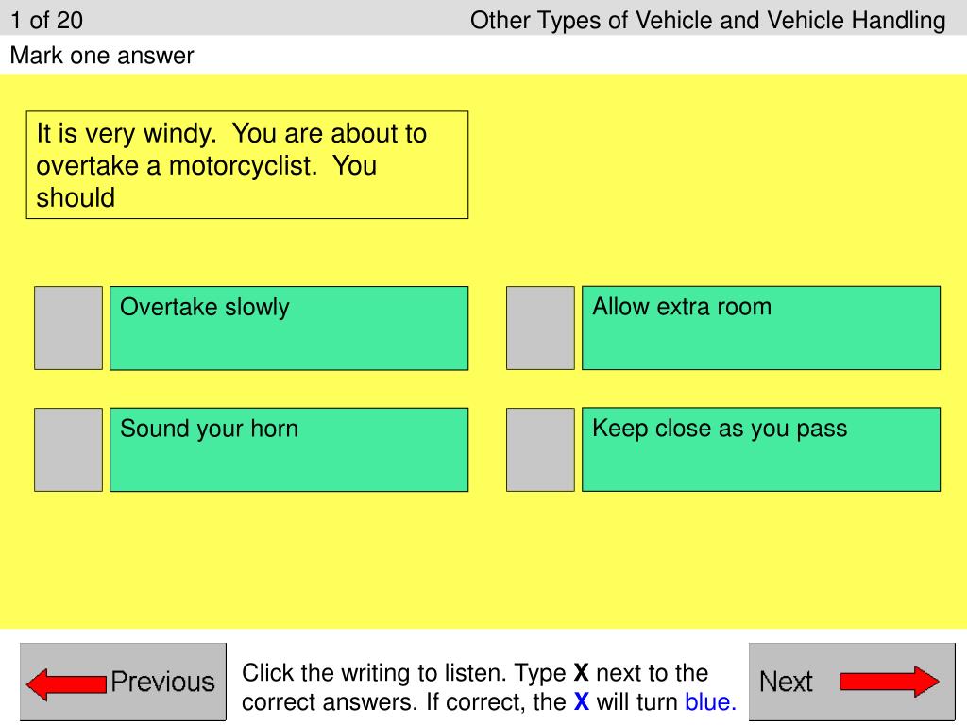Mark the box beside "Keep close as you pass"
This screenshot has width=967, height=725.
540,449
